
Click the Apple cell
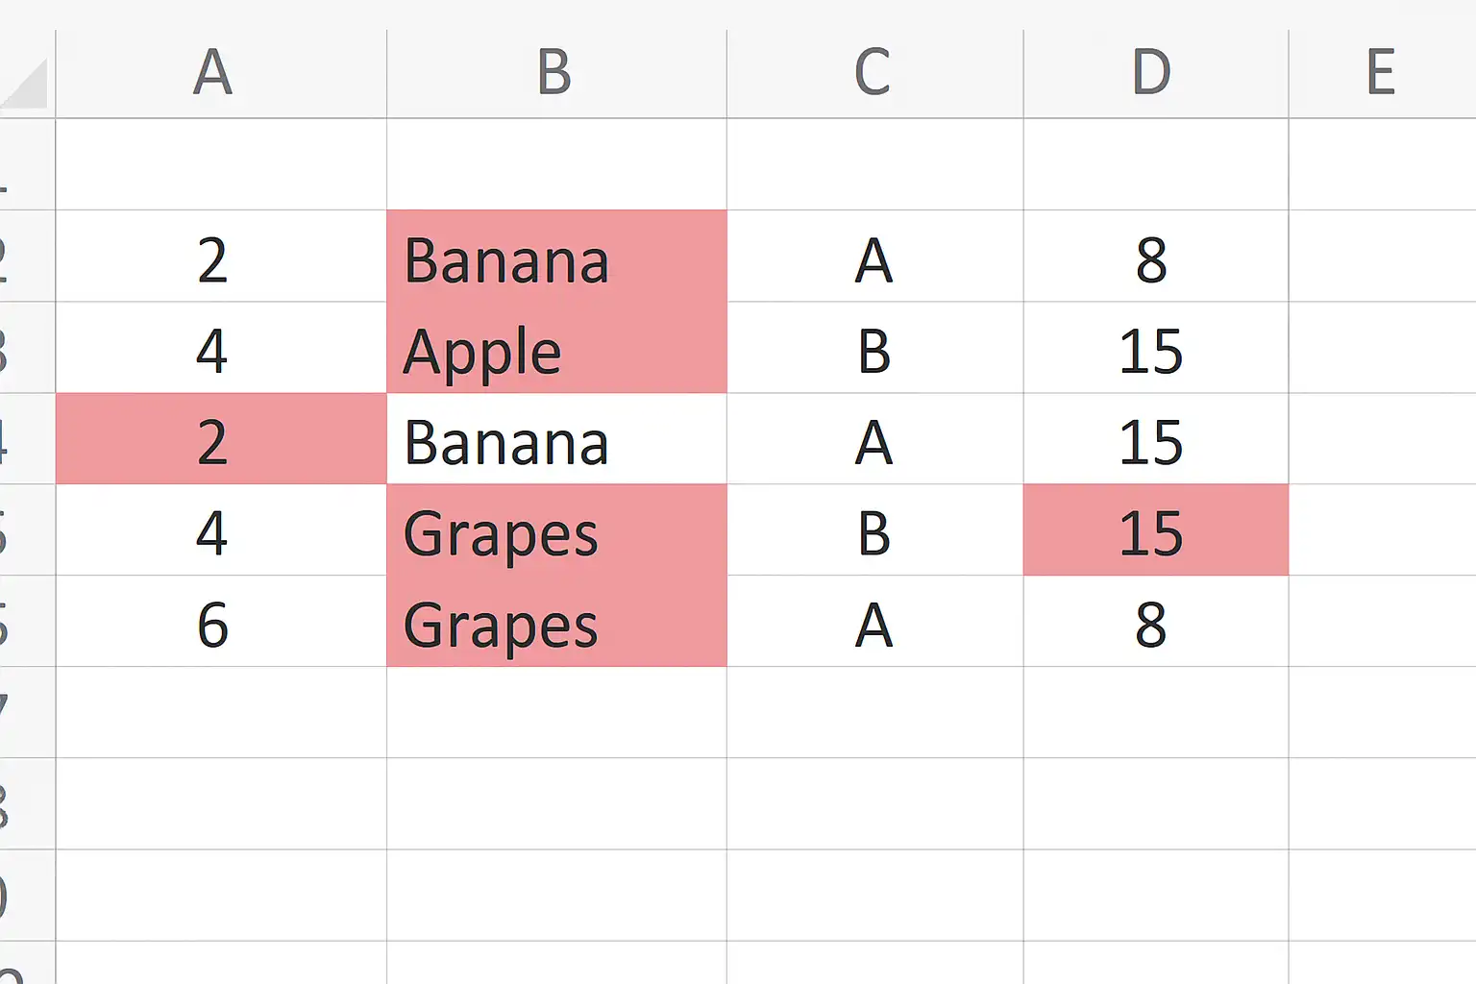point(556,347)
